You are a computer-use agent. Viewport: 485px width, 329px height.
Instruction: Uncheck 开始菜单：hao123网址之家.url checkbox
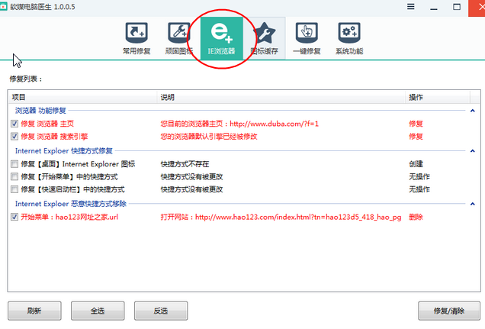(14, 217)
